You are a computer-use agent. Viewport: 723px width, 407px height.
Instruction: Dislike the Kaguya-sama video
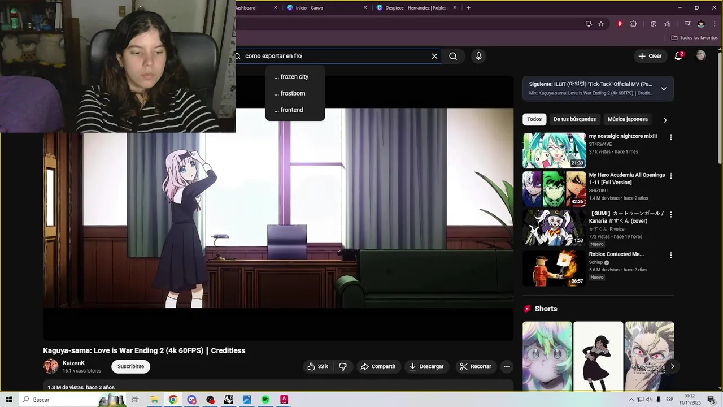343,366
